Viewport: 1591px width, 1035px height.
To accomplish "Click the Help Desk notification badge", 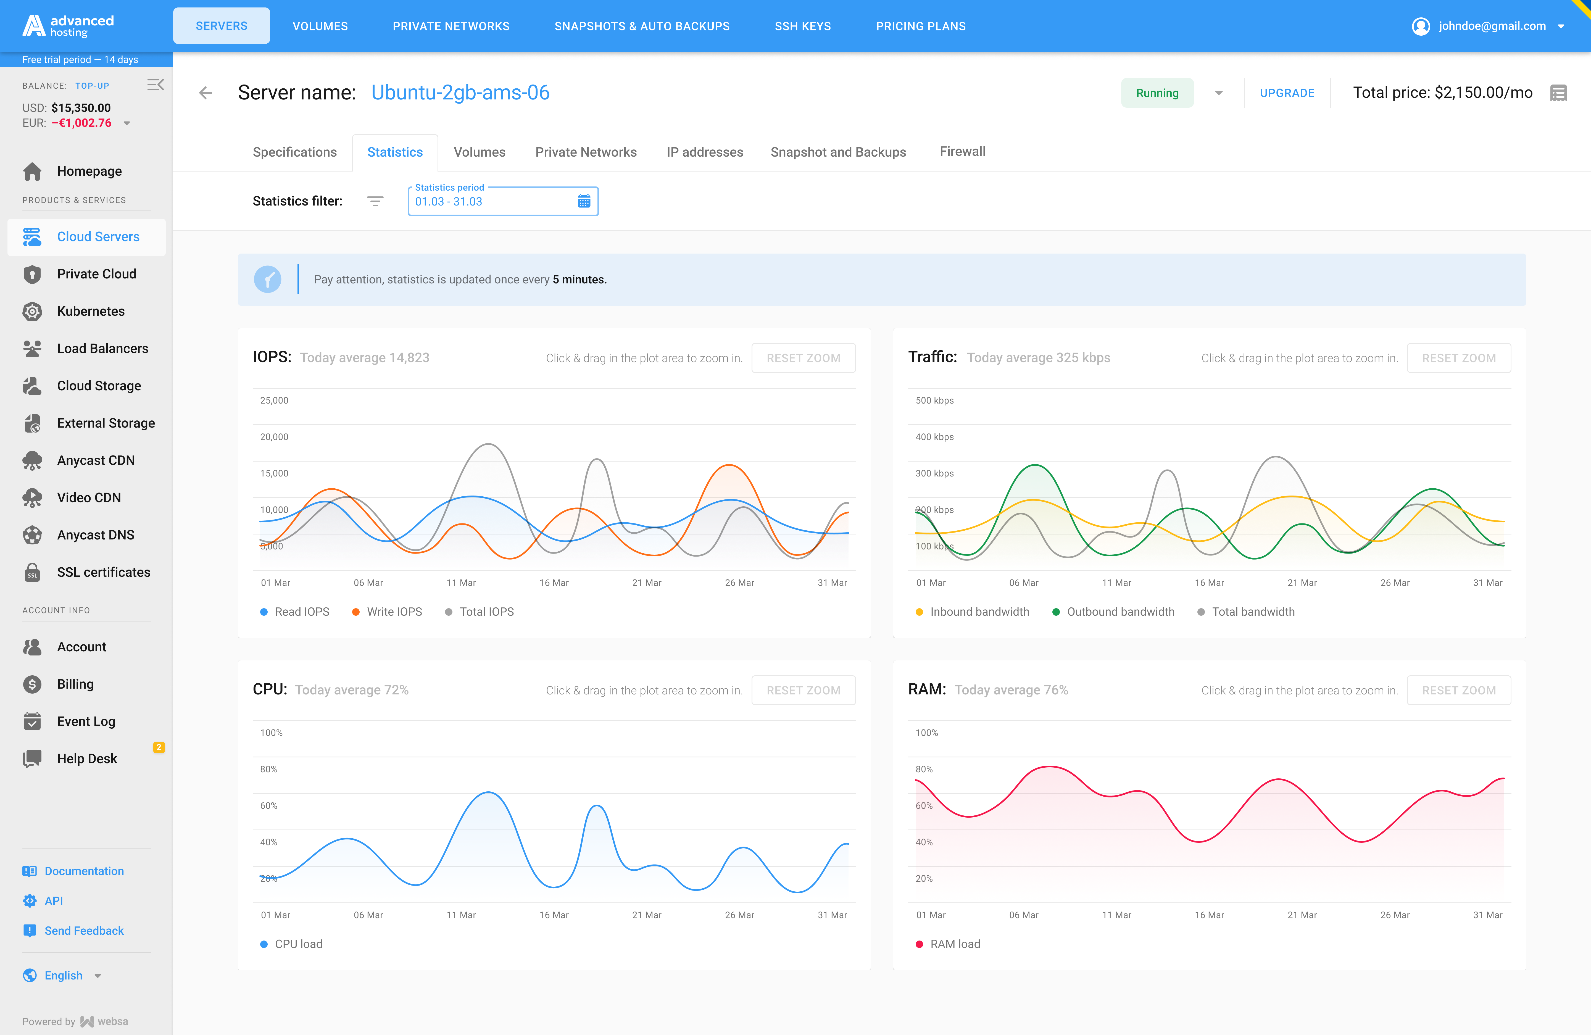I will 159,747.
